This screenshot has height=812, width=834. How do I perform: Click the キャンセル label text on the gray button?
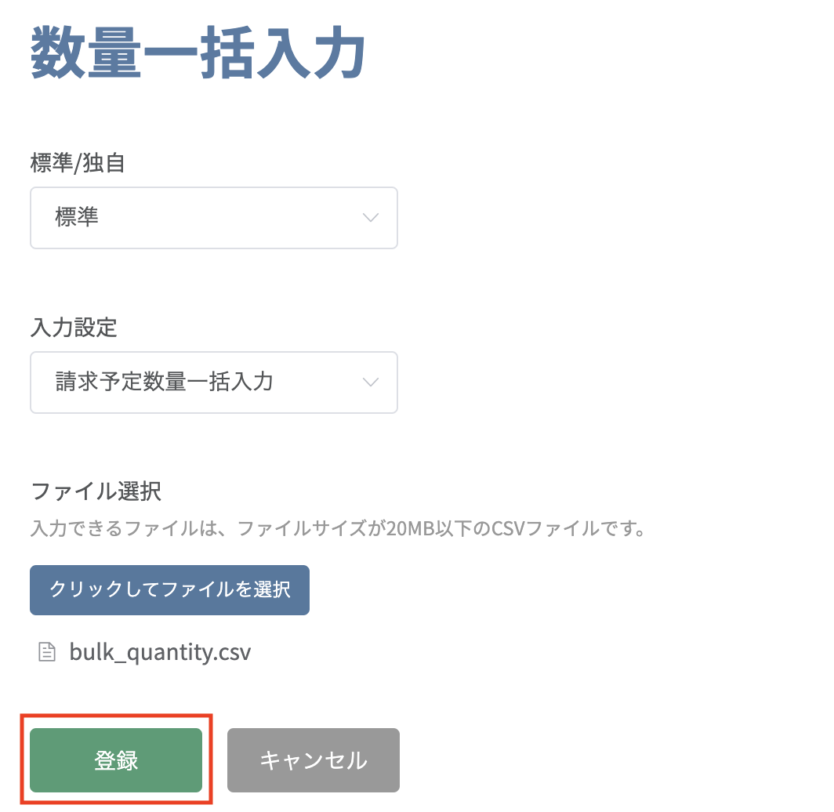(314, 760)
